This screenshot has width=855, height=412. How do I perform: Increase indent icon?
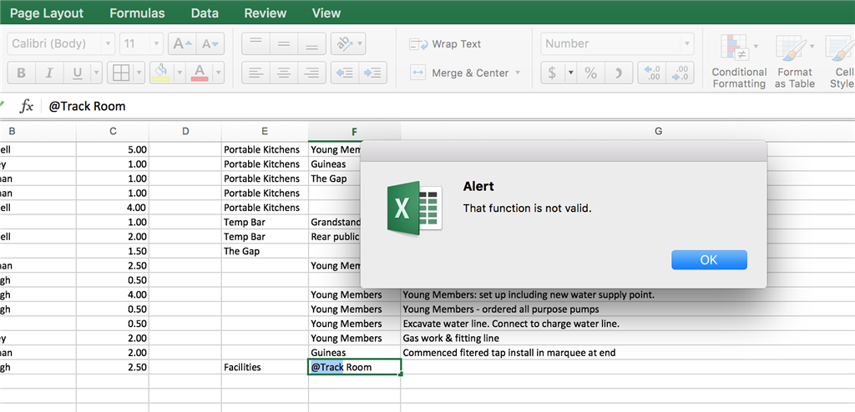coord(373,73)
